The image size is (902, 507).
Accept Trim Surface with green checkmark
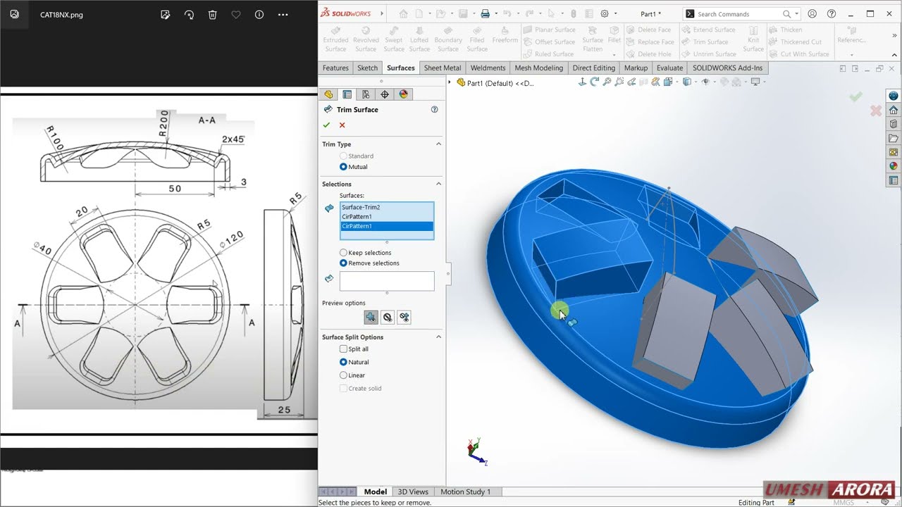click(326, 125)
